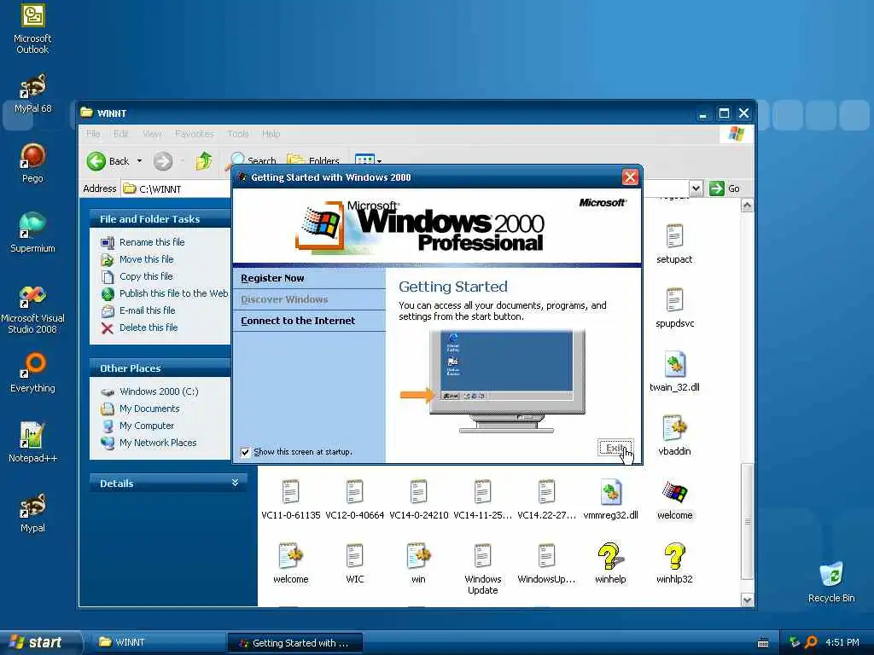The width and height of the screenshot is (874, 655).
Task: Select the twain_32.dll file icon
Action: (674, 372)
